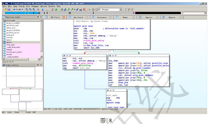This screenshot has width=212, height=124.
Task: Float the Functions window panel
Action: tap(38, 17)
